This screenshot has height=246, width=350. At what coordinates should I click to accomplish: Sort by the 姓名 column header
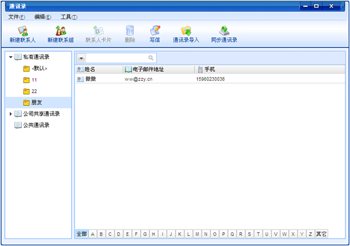pos(99,69)
